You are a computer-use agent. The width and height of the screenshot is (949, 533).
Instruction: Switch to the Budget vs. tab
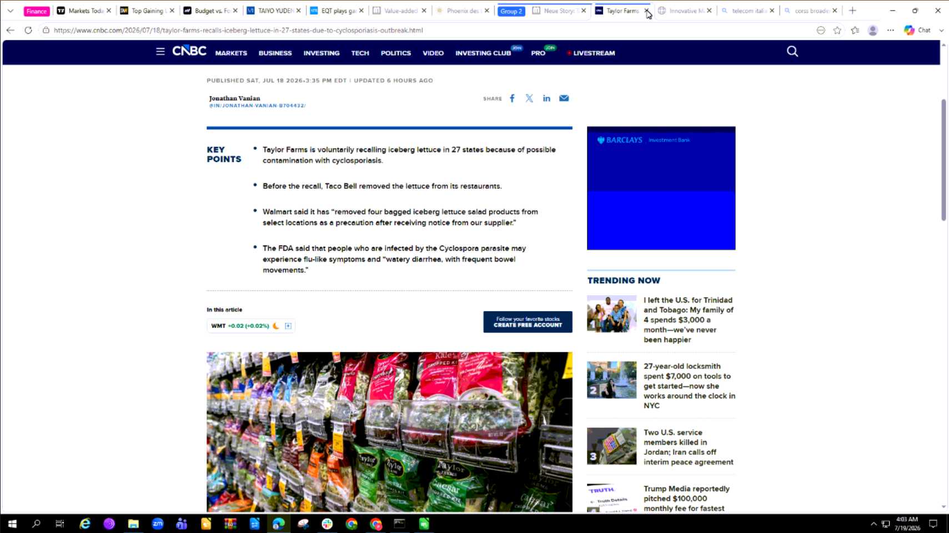point(210,11)
